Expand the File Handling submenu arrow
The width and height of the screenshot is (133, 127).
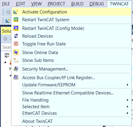128,100
